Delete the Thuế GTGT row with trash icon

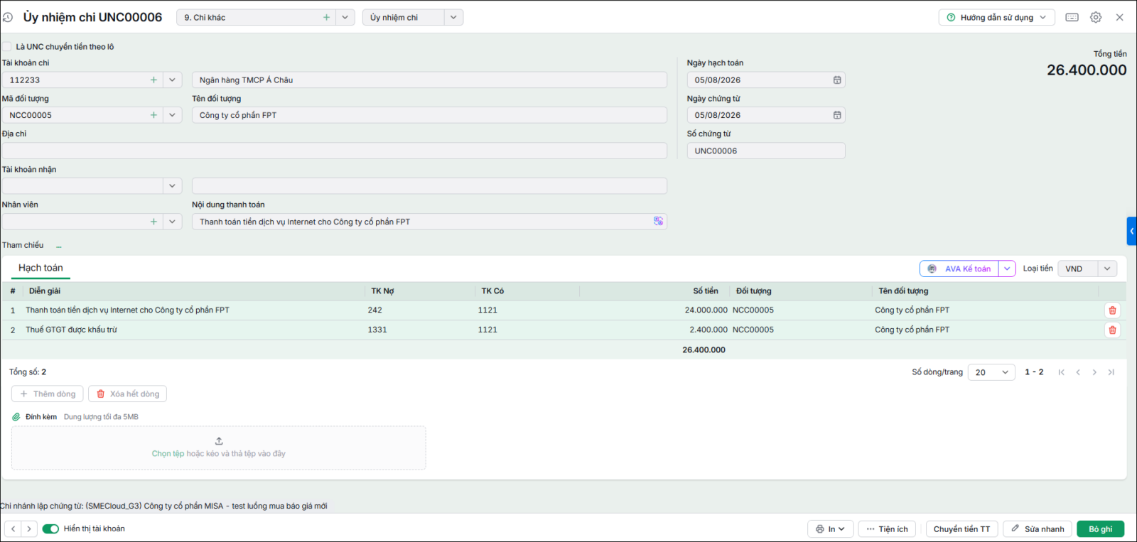click(x=1112, y=330)
